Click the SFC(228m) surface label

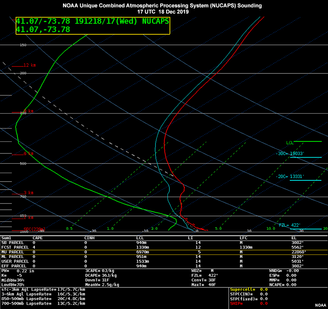[x=34, y=229]
